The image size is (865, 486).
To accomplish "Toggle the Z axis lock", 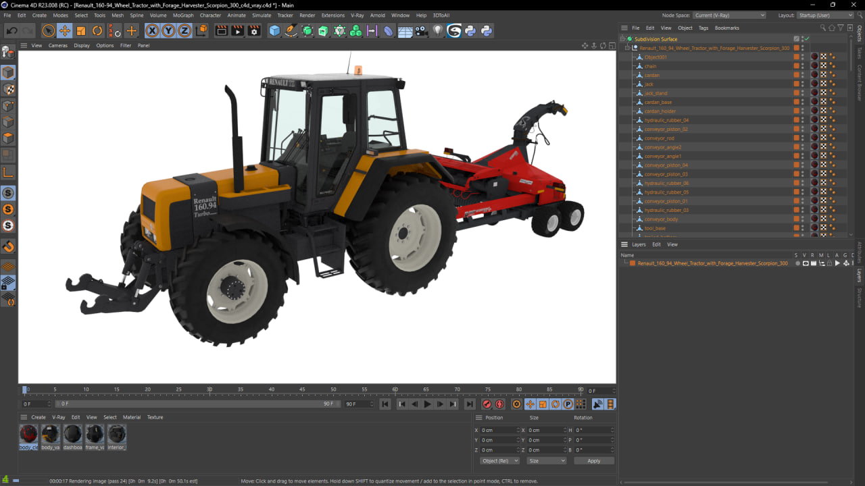I will (184, 30).
